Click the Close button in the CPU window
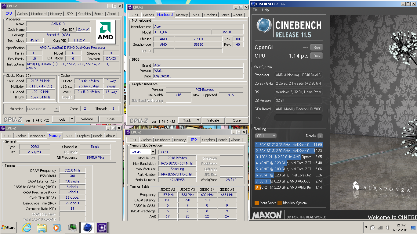The image size is (417, 234). (x=111, y=119)
